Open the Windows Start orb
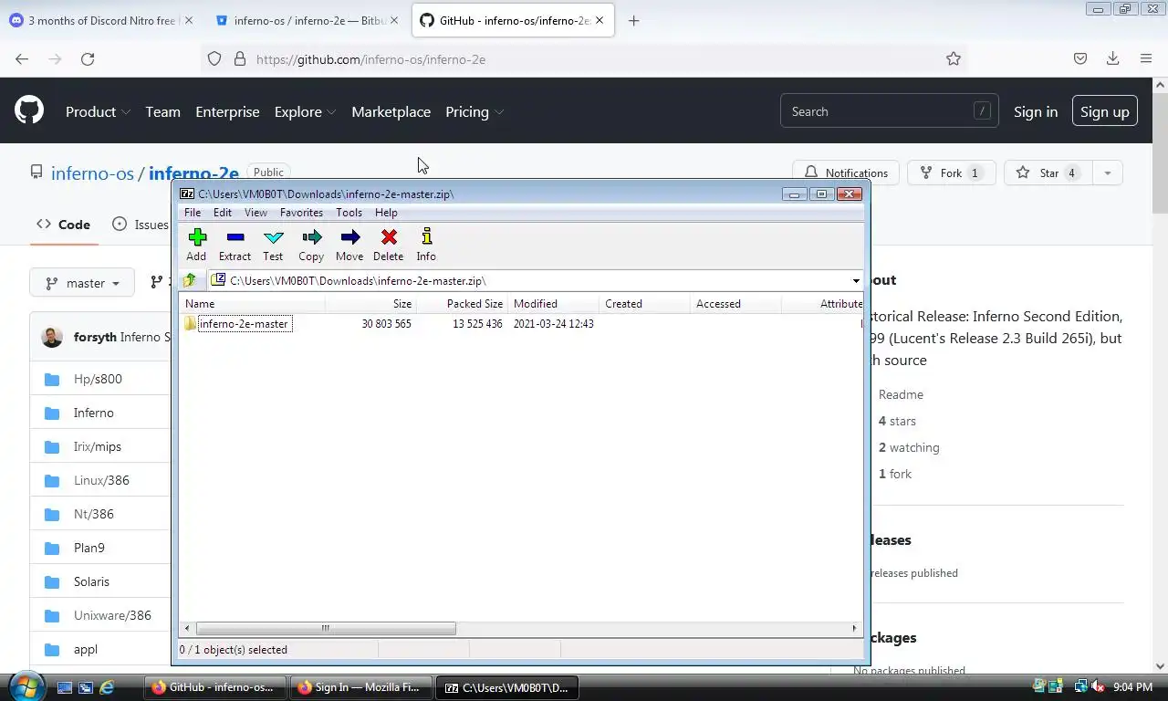Image resolution: width=1168 pixels, height=701 pixels. (x=26, y=686)
